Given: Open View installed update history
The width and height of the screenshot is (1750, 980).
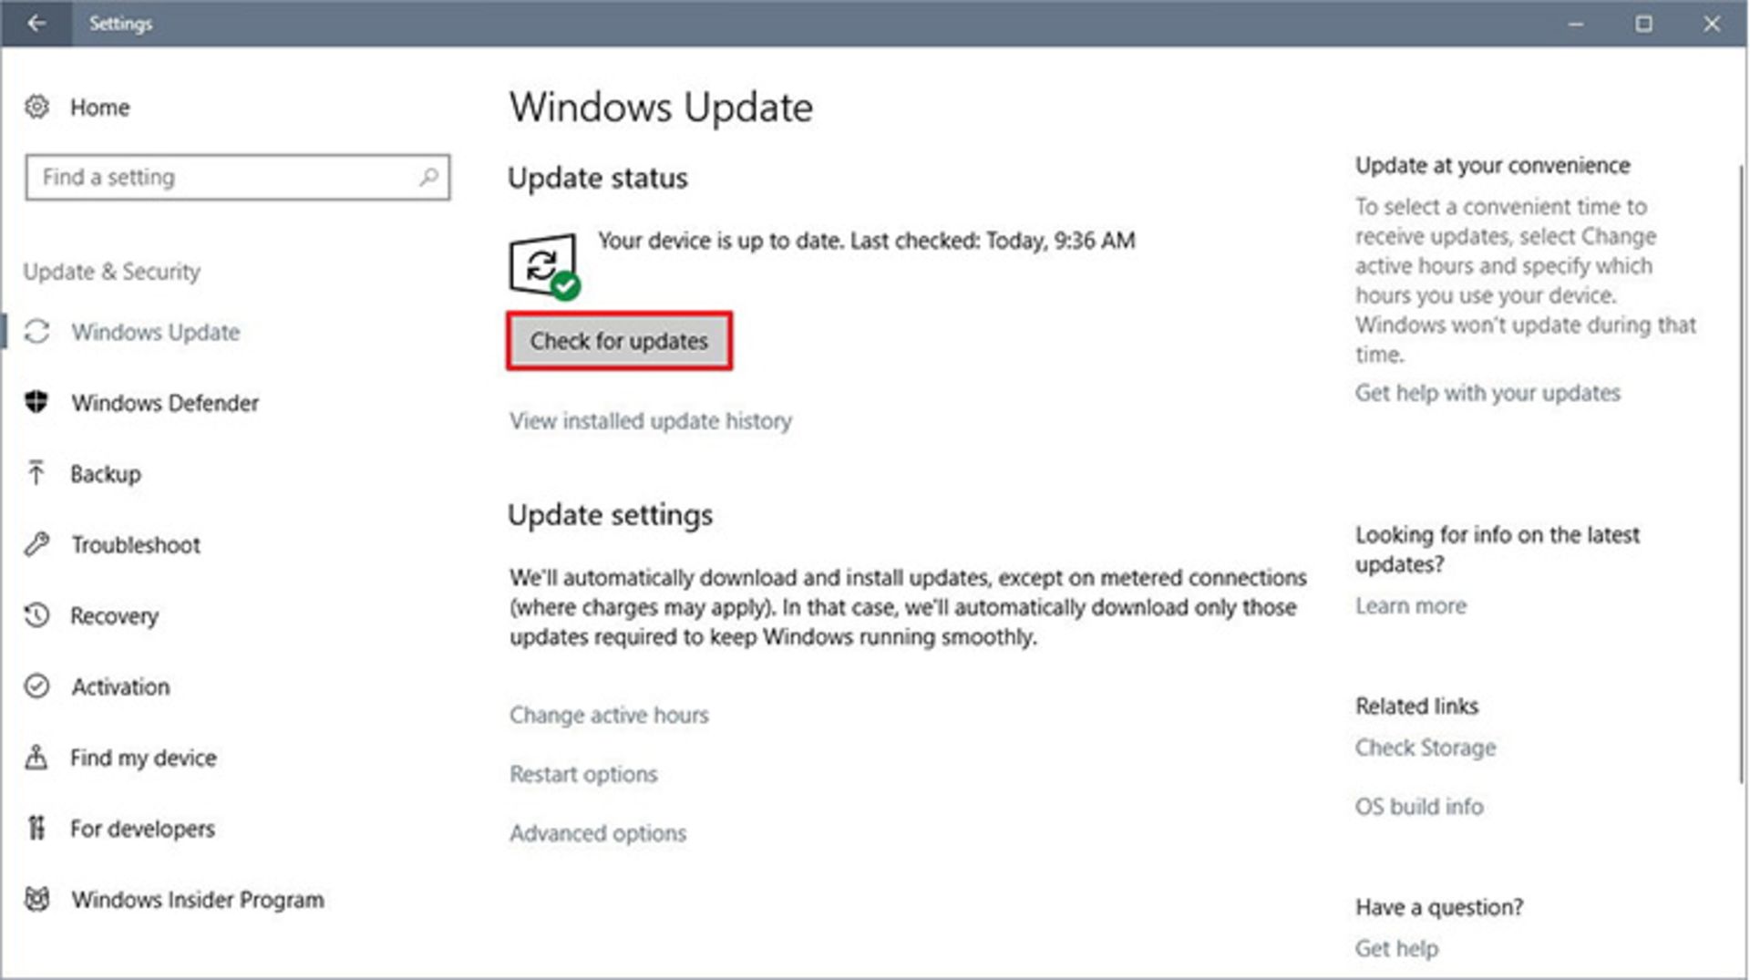Looking at the screenshot, I should coord(651,421).
